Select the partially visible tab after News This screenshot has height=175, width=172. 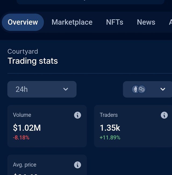(x=170, y=22)
